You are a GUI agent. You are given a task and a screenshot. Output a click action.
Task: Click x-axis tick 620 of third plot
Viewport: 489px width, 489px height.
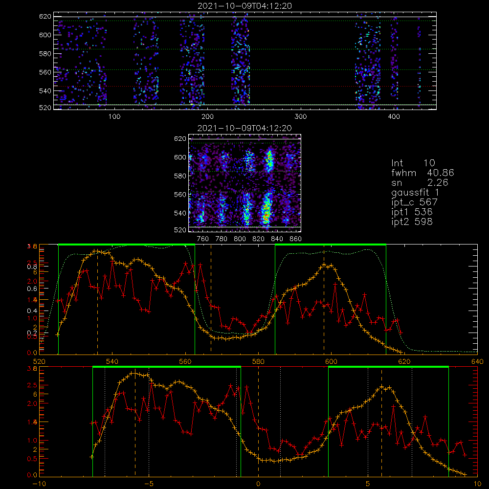click(404, 362)
